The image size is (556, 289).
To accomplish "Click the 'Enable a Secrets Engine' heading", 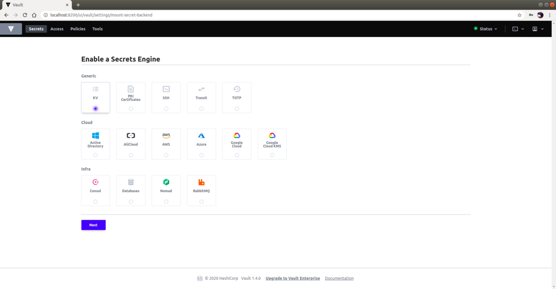I will tap(120, 59).
